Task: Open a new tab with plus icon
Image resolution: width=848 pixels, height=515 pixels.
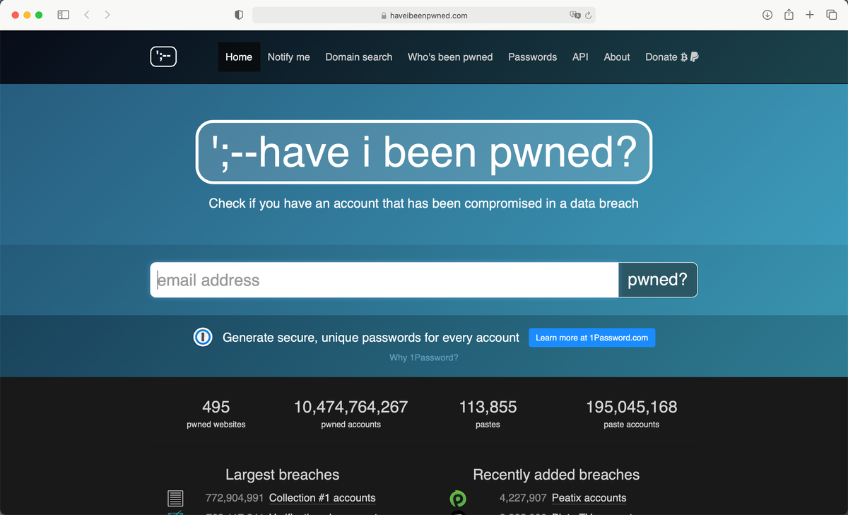Action: coord(810,15)
